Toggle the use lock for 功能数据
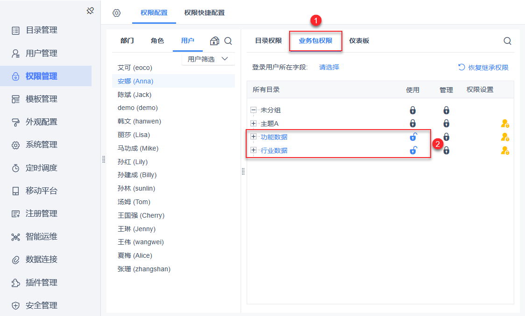The height and width of the screenshot is (316, 525). [x=413, y=137]
